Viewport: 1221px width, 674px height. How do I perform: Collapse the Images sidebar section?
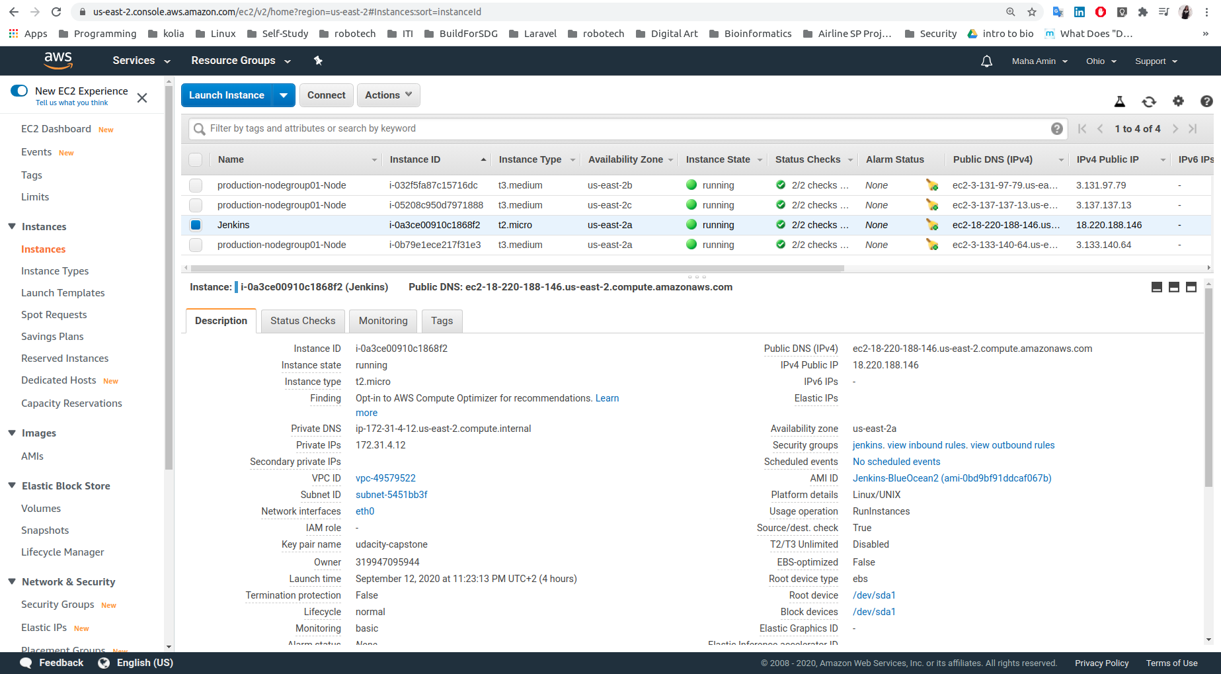[x=12, y=433]
